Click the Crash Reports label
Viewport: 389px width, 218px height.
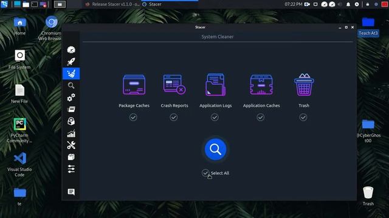pyautogui.click(x=174, y=105)
